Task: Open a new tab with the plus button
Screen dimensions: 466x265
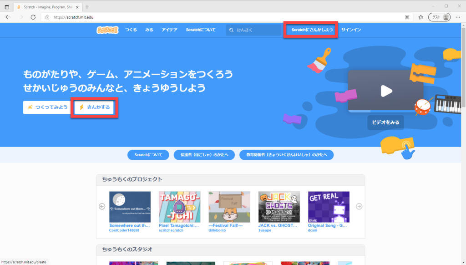Action: click(87, 7)
